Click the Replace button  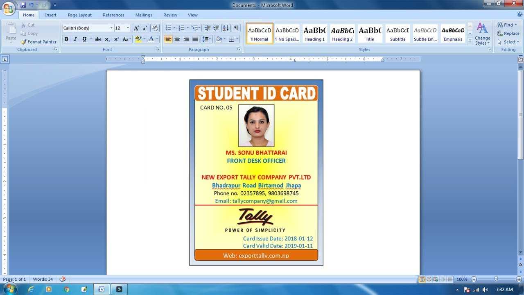508,34
